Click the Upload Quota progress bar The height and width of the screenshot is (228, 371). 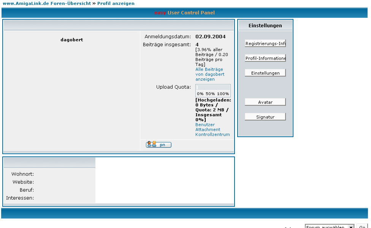tap(213, 87)
